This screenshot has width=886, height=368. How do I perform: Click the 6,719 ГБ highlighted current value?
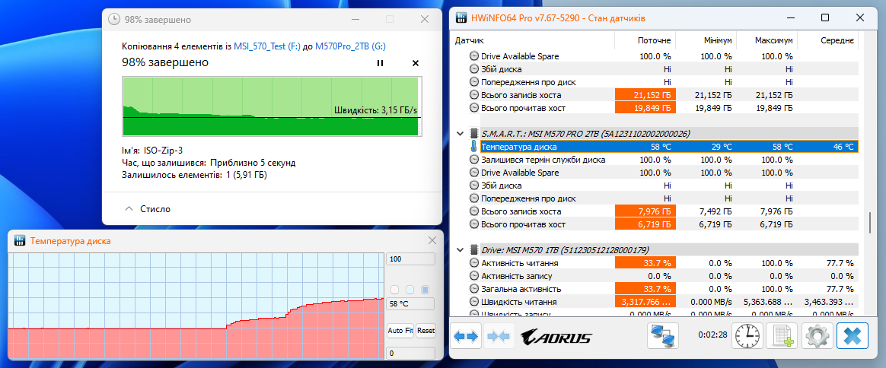click(x=645, y=224)
